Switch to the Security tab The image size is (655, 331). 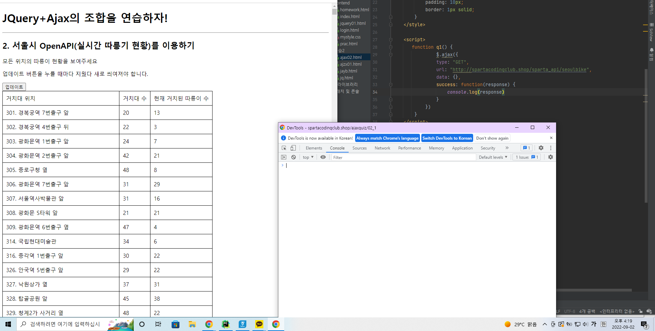click(488, 148)
